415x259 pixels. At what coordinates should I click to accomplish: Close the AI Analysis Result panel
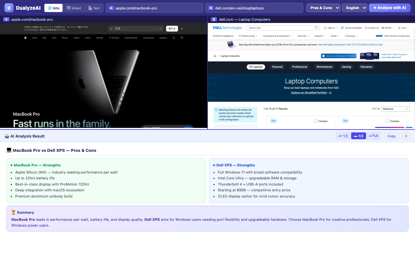[406, 136]
